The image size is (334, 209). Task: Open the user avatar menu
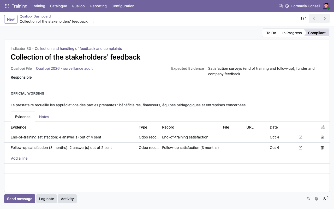pyautogui.click(x=326, y=6)
